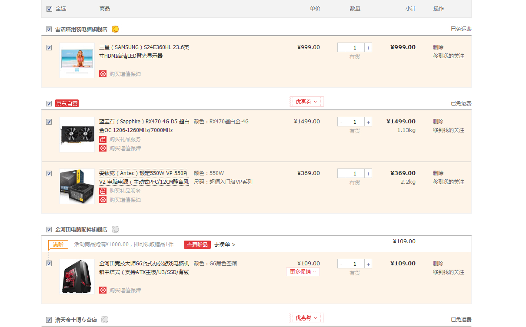Click 移到我的关注 for the 金河田 G6 case

pyautogui.click(x=449, y=272)
